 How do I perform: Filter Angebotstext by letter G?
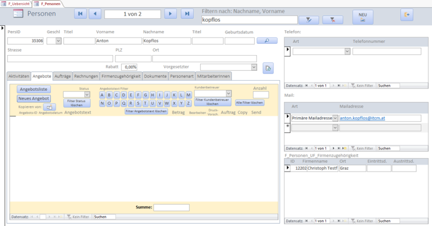tap(146, 95)
